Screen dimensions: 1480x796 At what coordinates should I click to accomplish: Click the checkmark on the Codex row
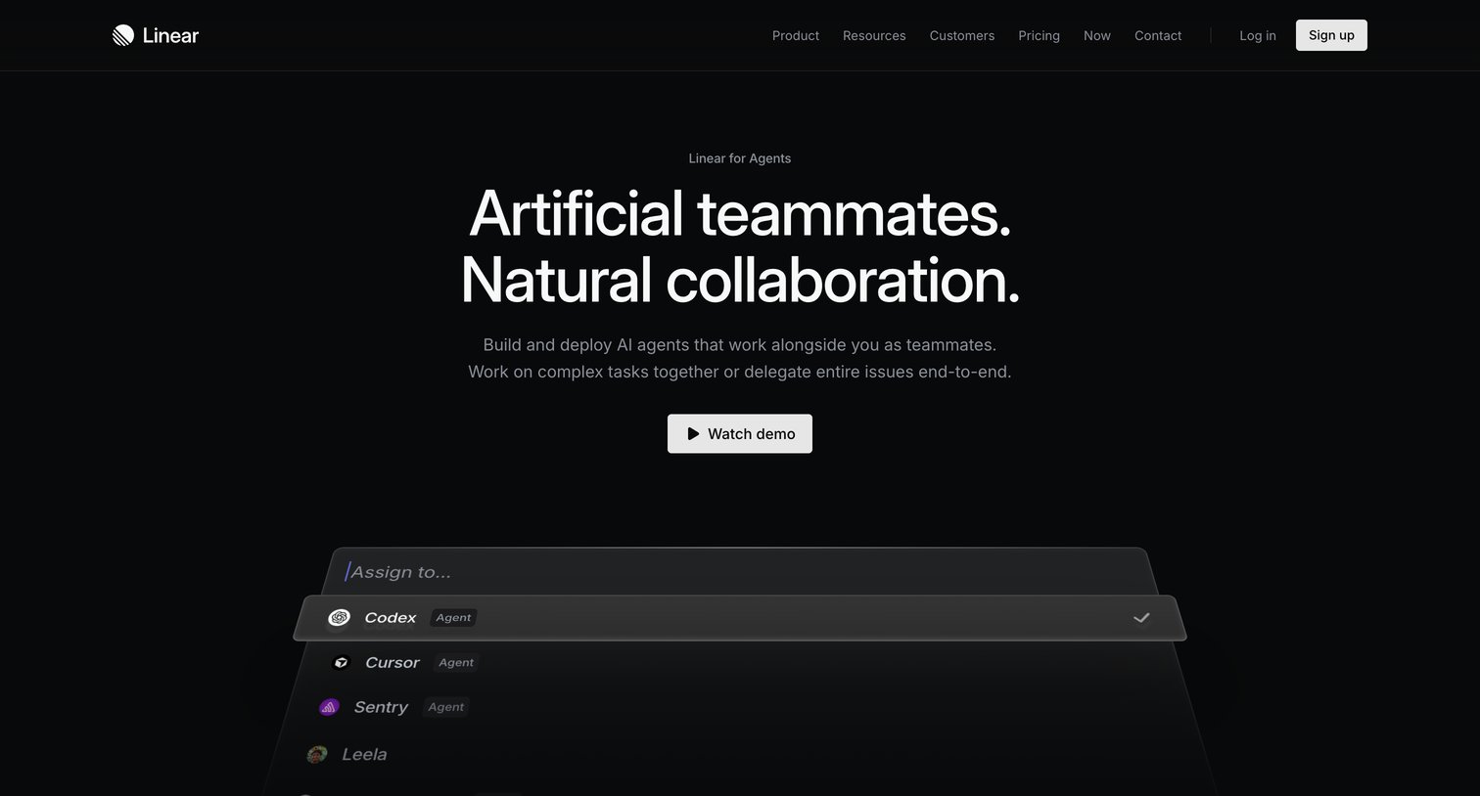pyautogui.click(x=1141, y=618)
